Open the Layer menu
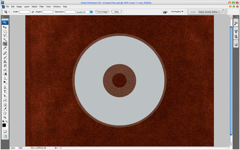The height and width of the screenshot is (150, 240). 27,7
